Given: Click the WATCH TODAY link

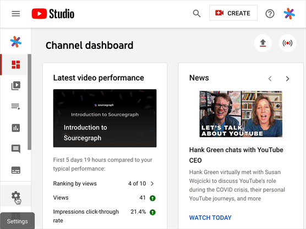Looking at the screenshot, I should (210, 217).
